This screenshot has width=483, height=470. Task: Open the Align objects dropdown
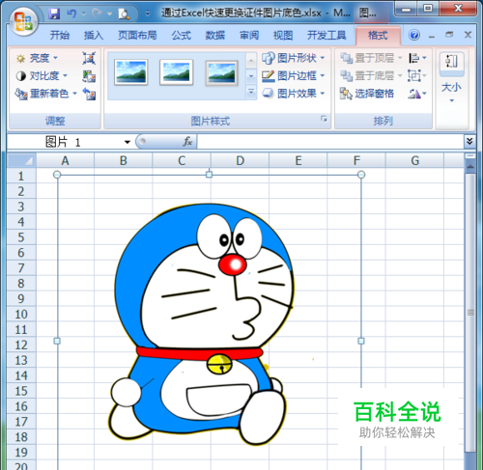(x=417, y=58)
